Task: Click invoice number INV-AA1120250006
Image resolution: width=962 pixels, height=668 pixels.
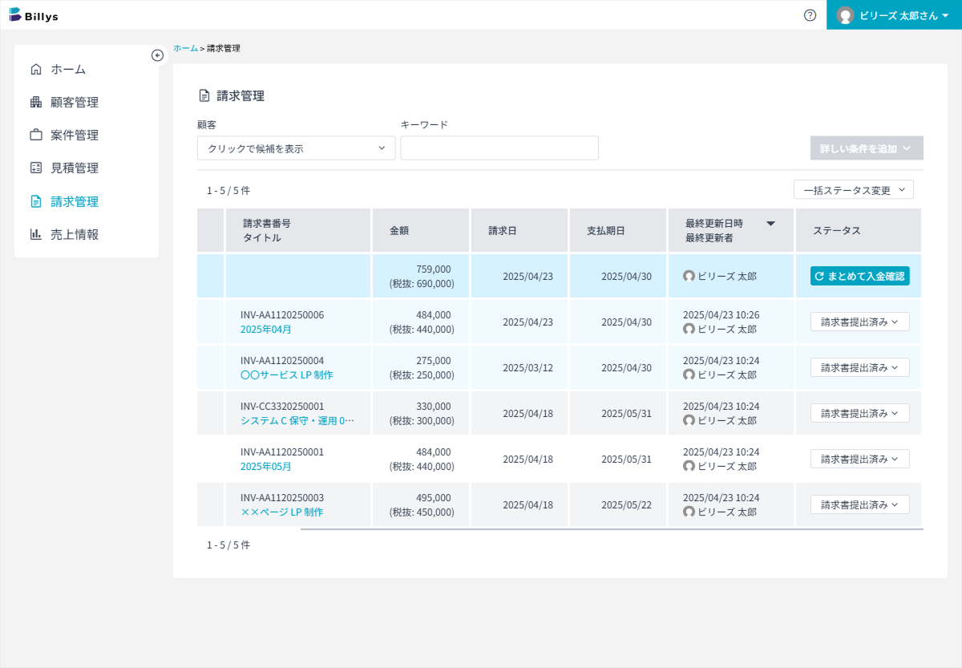Action: (282, 315)
